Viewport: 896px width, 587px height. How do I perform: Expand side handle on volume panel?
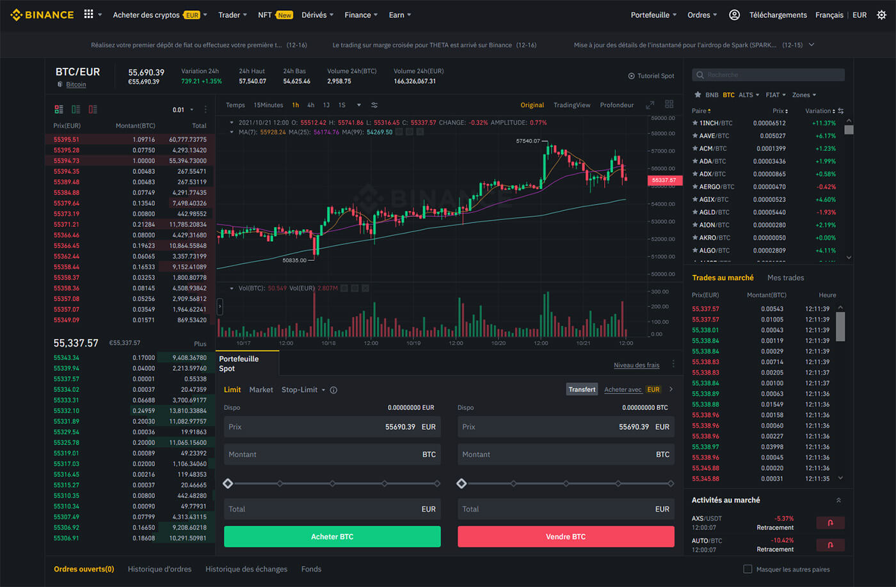pyautogui.click(x=220, y=307)
